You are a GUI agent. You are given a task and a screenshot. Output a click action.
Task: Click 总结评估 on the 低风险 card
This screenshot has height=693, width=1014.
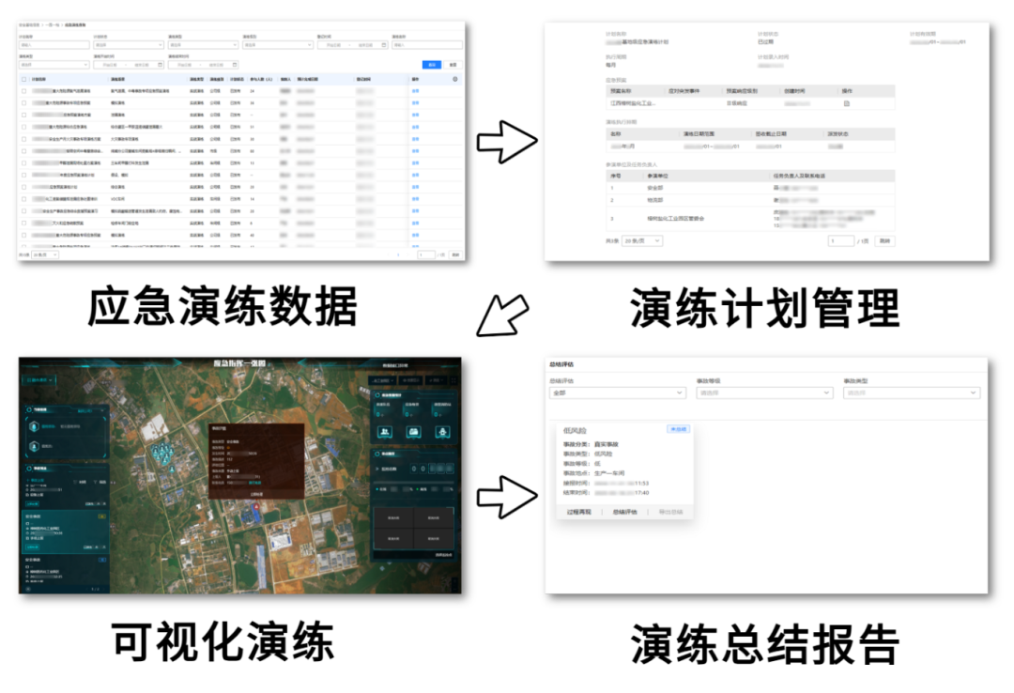[624, 512]
